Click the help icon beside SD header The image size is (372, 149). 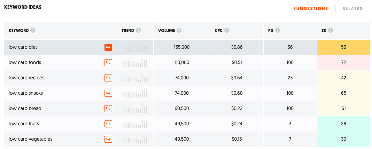pos(331,30)
